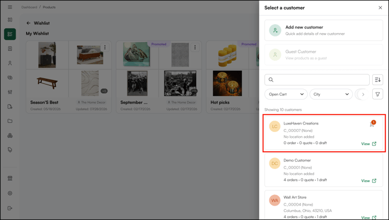The image size is (389, 220).
Task: Click the filter funnel icon
Action: coord(377,94)
